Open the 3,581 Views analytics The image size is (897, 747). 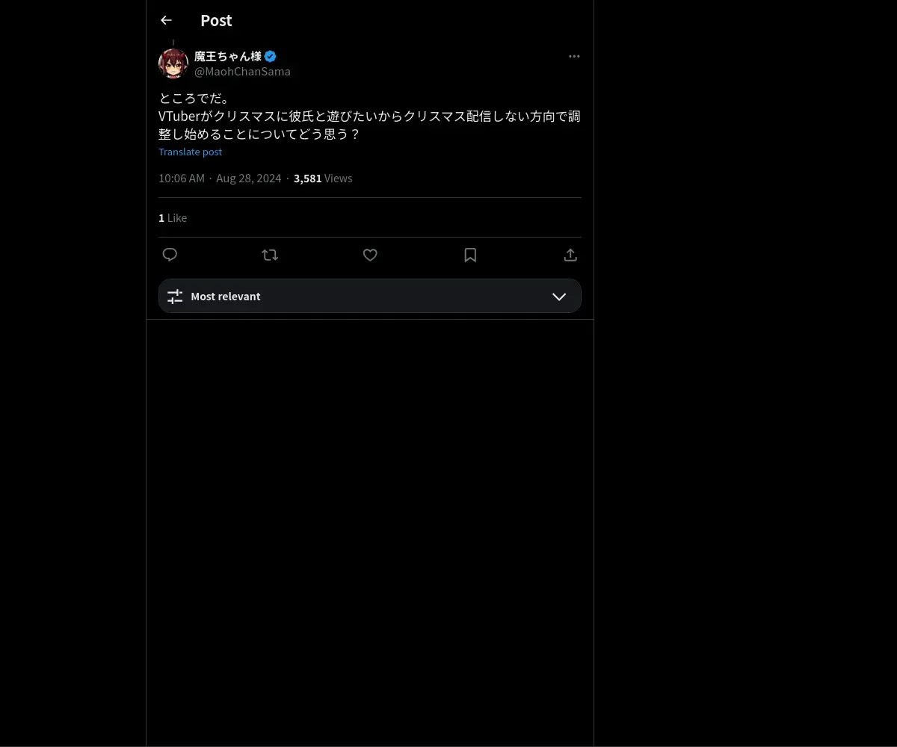pyautogui.click(x=323, y=179)
